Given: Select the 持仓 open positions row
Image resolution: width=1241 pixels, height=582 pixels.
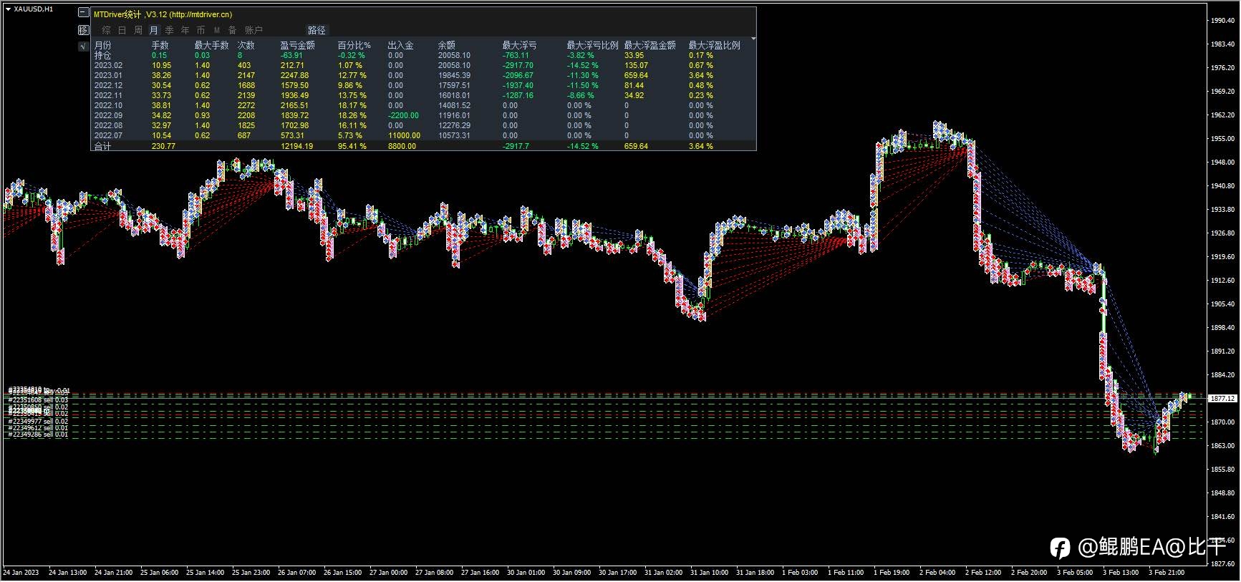Looking at the screenshot, I should tap(423, 55).
